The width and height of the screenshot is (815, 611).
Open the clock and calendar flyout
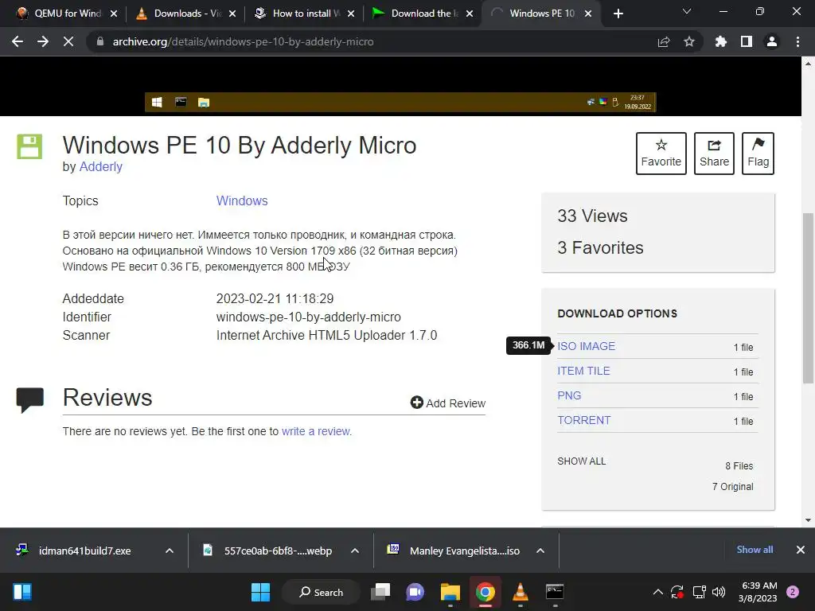click(758, 592)
